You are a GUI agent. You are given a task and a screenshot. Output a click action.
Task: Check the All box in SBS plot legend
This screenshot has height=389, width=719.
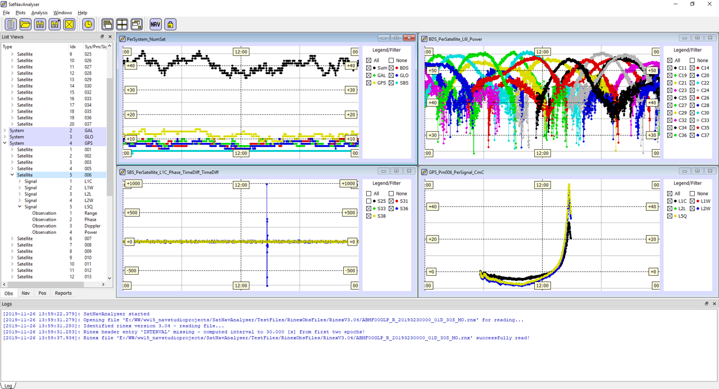pos(369,193)
